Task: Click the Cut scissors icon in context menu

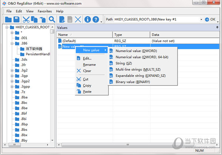Action: [79, 79]
